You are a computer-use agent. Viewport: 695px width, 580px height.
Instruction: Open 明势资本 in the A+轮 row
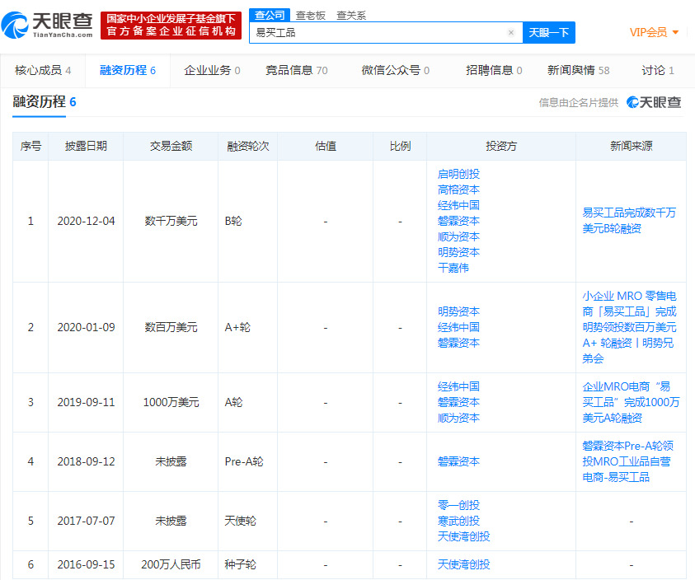pos(458,311)
